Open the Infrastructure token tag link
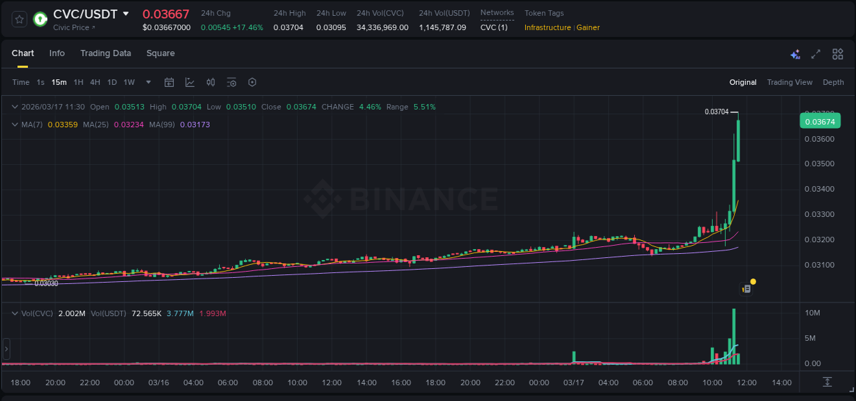The height and width of the screenshot is (401, 856). (x=548, y=28)
